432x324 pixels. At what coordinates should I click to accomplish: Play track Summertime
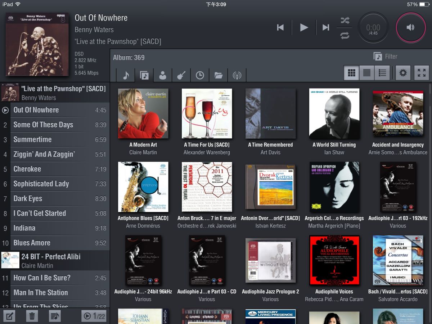[x=55, y=139]
